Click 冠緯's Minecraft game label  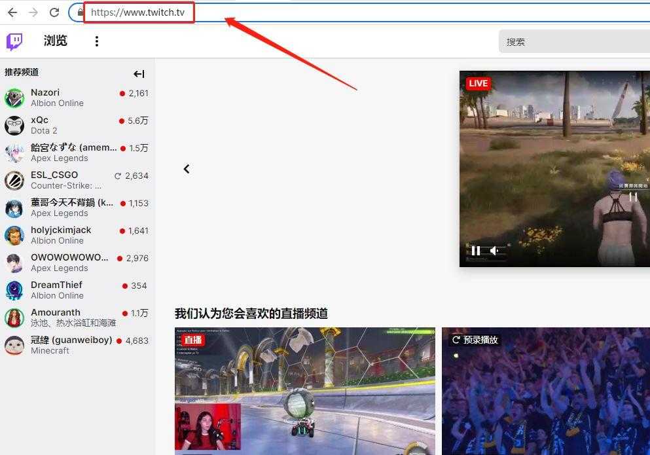coord(50,351)
